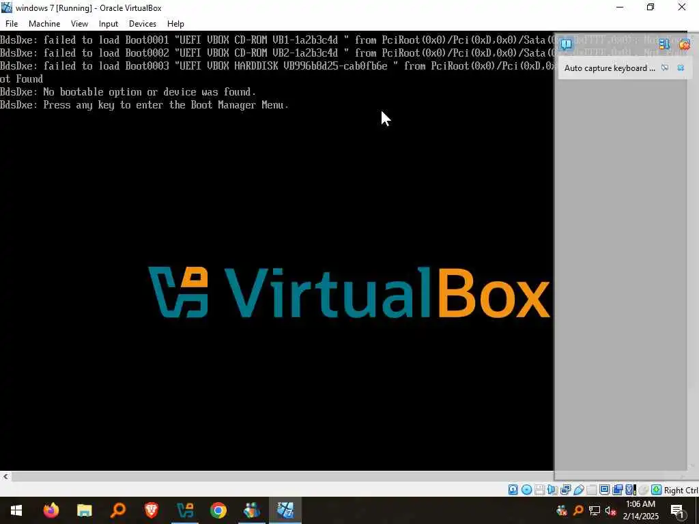Open the Machine menu
Viewport: 699px width, 524px height.
[44, 24]
